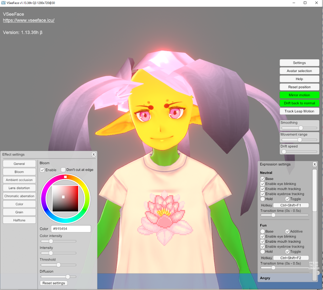Disable the Bloom Enable checkbox

pyautogui.click(x=42, y=170)
